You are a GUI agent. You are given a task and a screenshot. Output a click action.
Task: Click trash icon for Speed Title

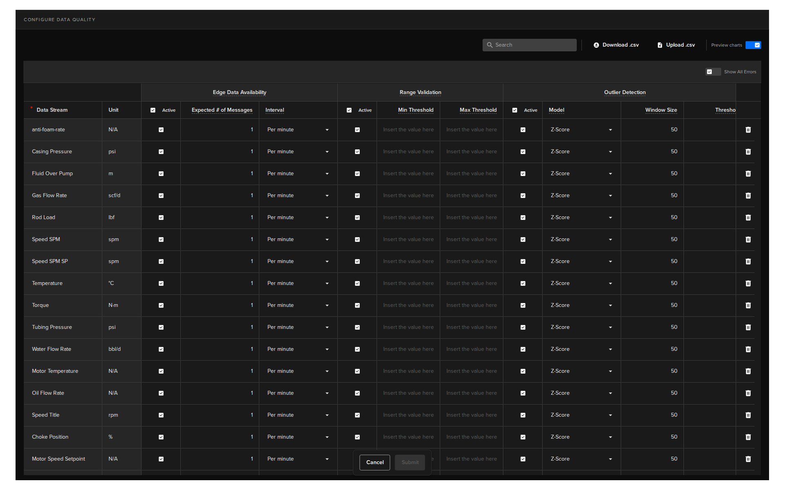748,415
